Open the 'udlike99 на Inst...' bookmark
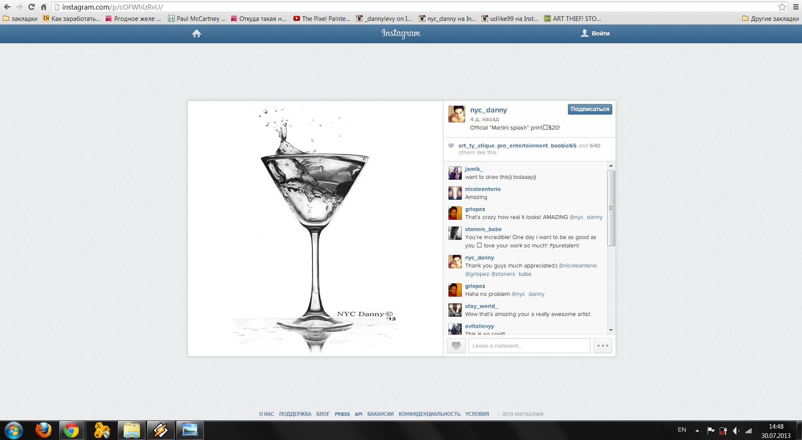 pyautogui.click(x=510, y=19)
